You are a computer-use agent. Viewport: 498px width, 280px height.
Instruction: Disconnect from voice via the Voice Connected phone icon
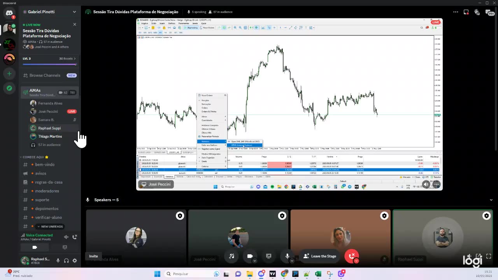(x=75, y=237)
